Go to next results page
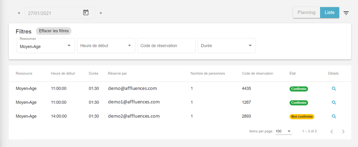Screen dimensions: 358x147 point(343,132)
